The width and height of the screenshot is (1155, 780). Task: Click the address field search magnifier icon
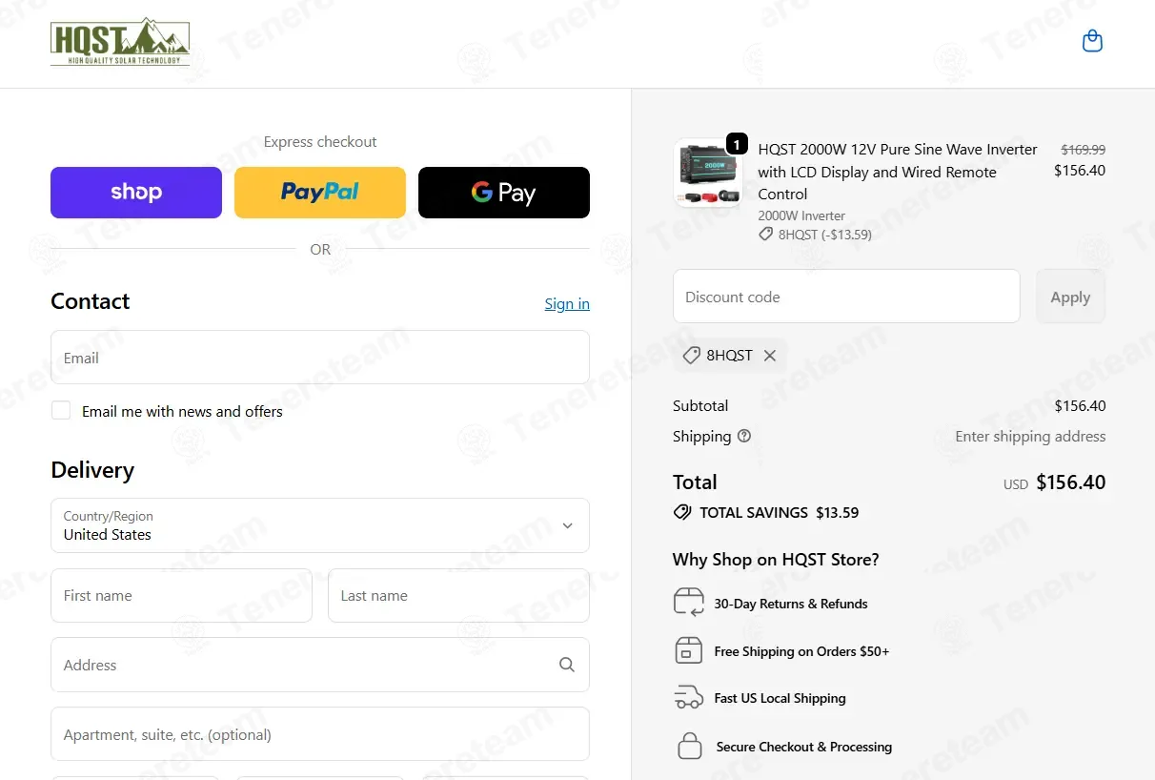point(567,665)
